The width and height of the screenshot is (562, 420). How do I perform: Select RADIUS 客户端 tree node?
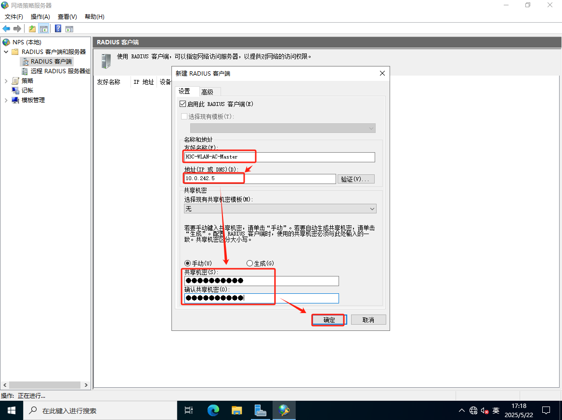[x=51, y=62]
